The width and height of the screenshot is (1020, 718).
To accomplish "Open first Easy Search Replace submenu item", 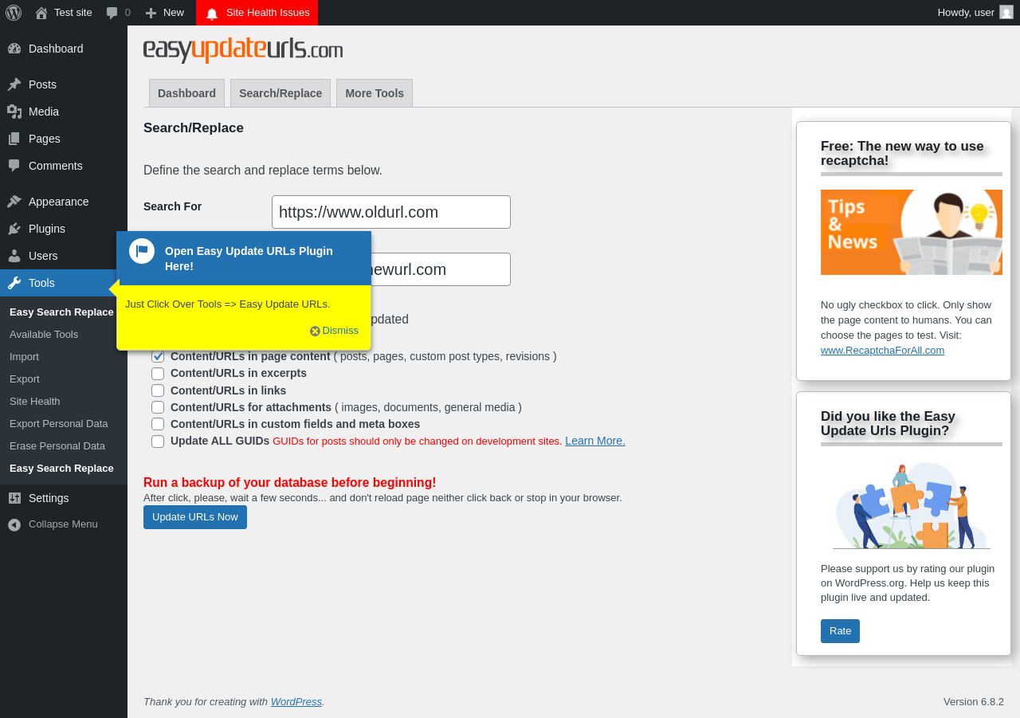I will (61, 312).
